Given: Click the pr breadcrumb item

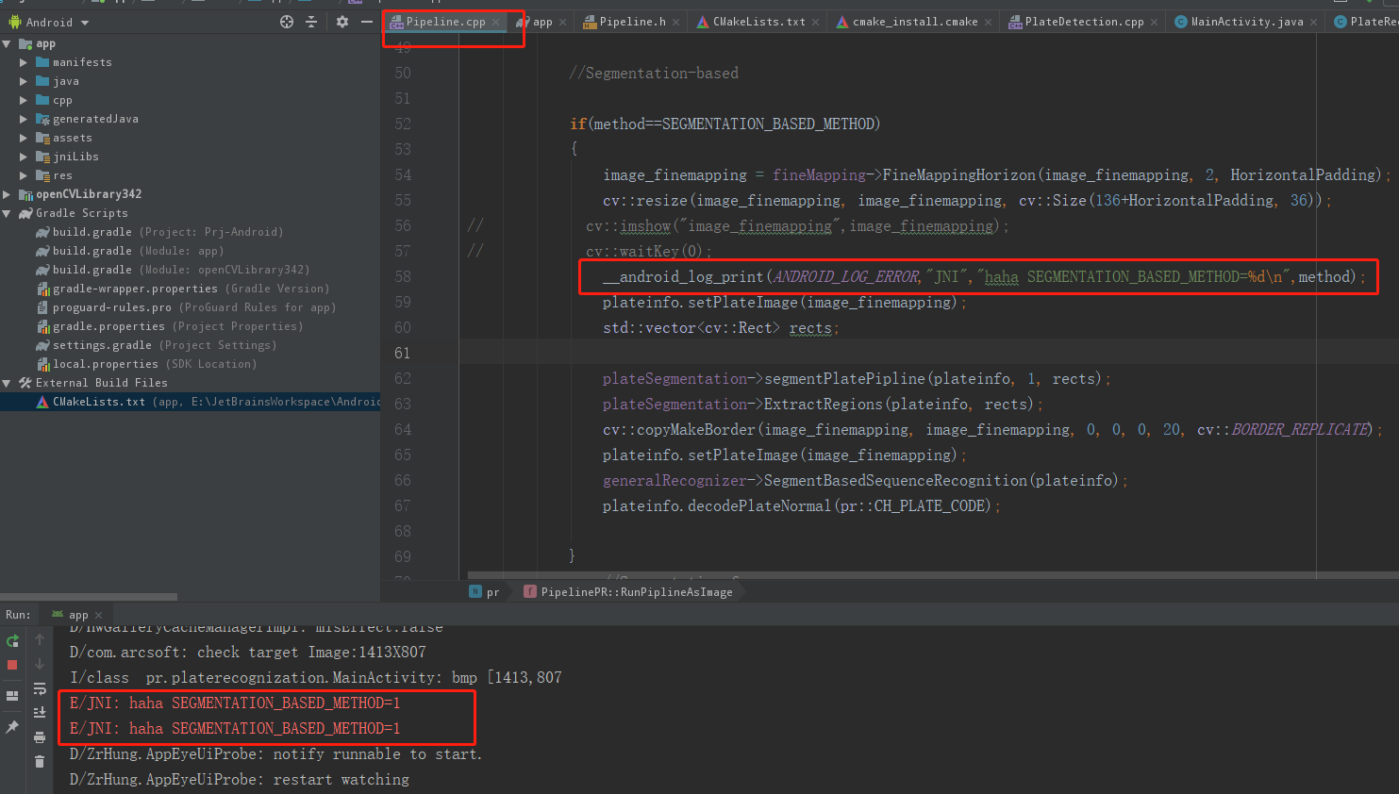Looking at the screenshot, I should click(490, 591).
